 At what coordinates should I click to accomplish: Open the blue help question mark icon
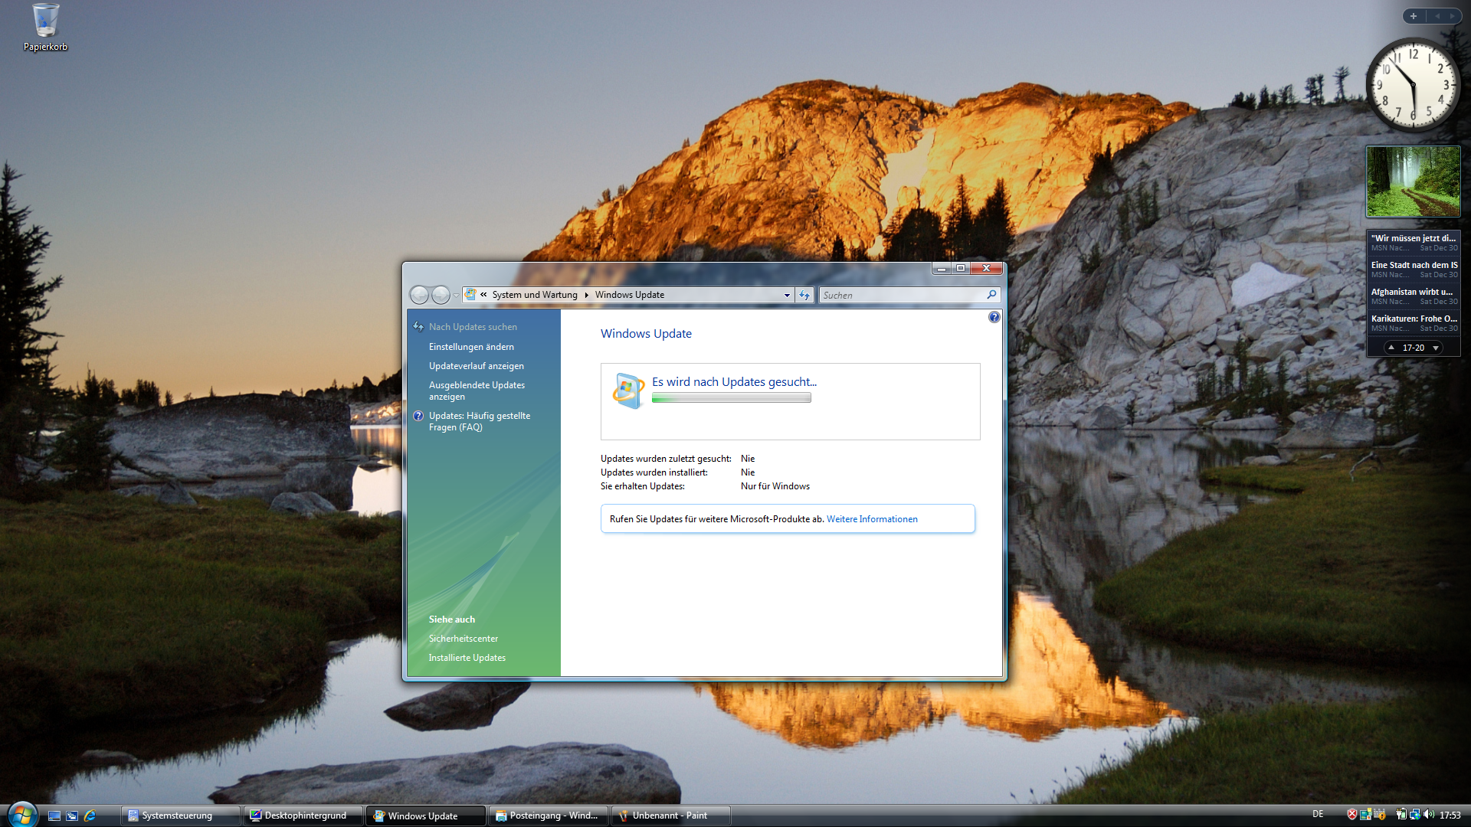pyautogui.click(x=994, y=317)
